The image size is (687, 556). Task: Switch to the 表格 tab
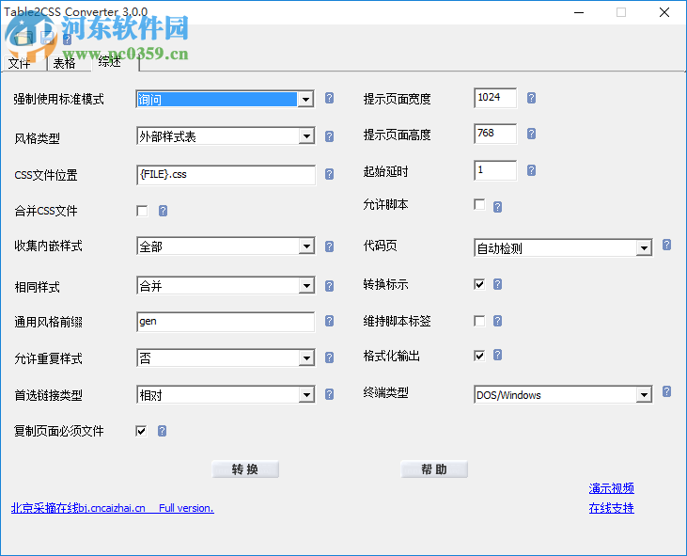(70, 63)
